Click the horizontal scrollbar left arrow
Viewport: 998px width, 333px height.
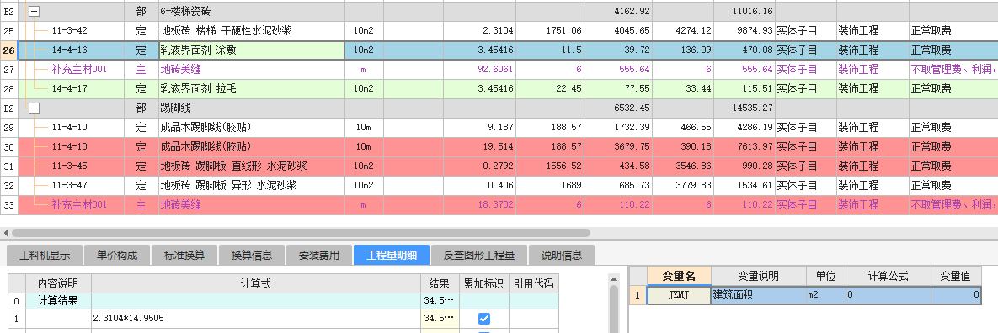click(x=5, y=233)
